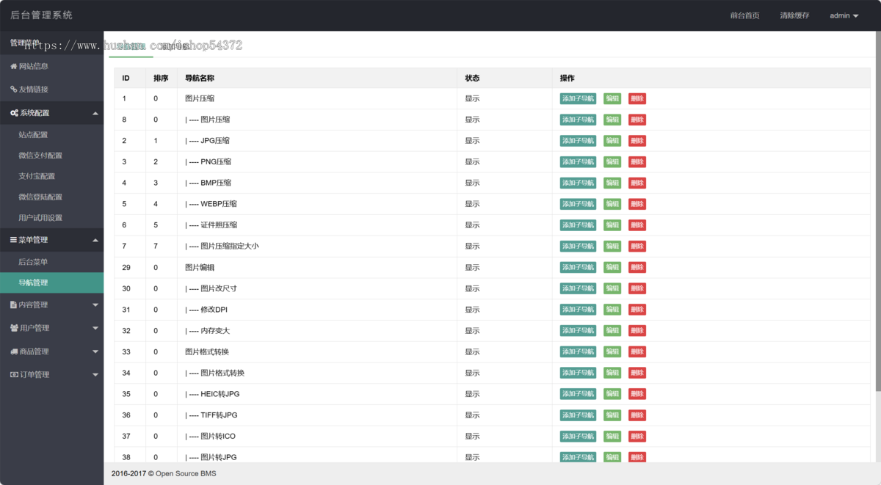The height and width of the screenshot is (485, 881).
Task: Click the 排序 column header
Action: tap(161, 78)
